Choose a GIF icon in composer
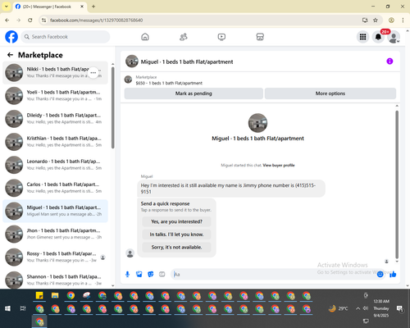Screen dimensions: 410x328 tap(162, 274)
